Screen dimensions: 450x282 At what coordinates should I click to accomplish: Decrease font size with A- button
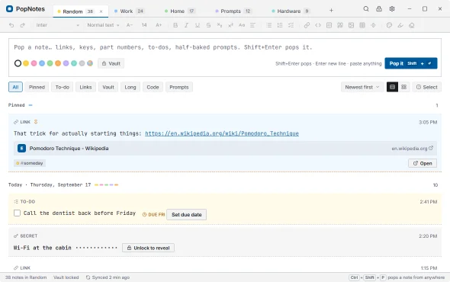tap(130, 25)
